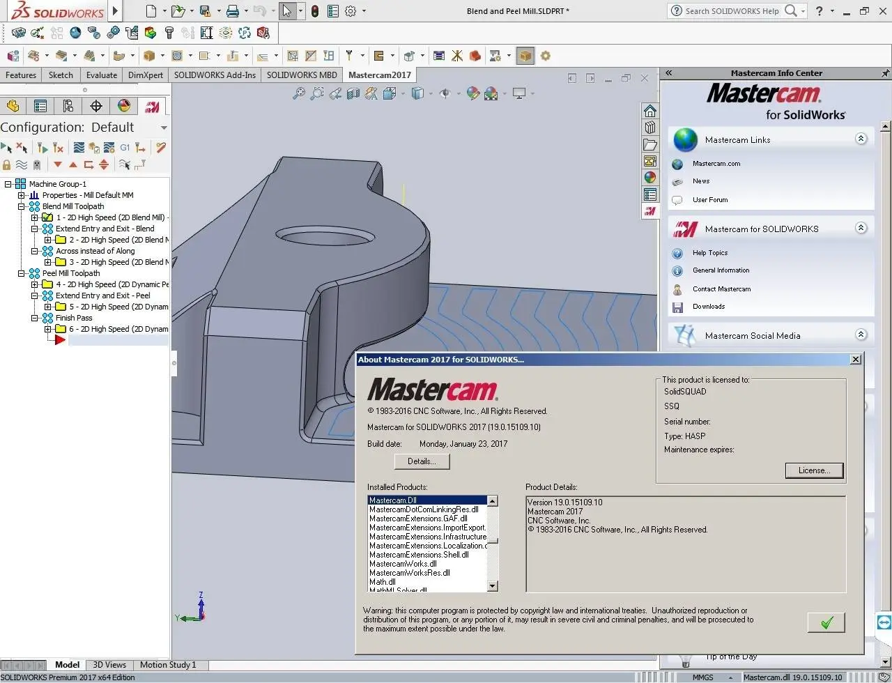
Task: Open the PropertyManager tab icon
Action: 40,106
